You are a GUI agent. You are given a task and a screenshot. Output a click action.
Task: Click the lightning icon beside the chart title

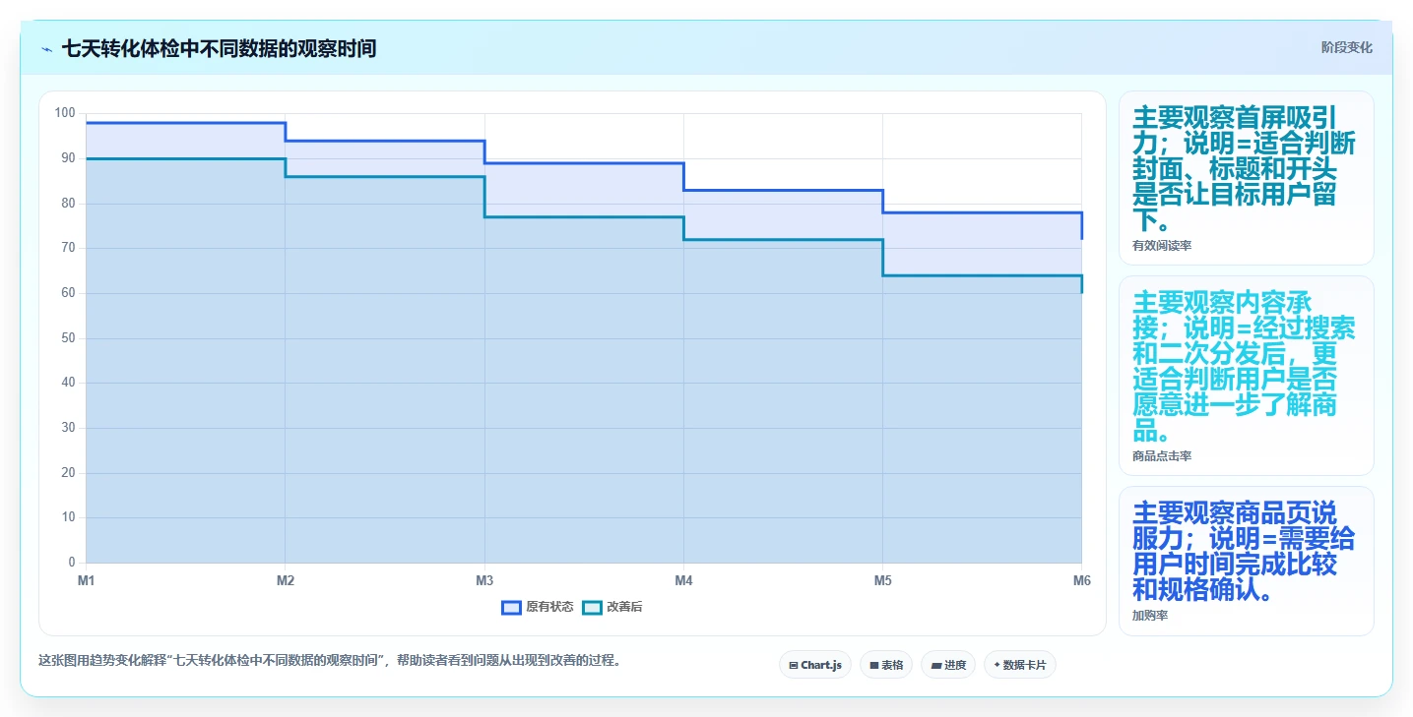coord(47,49)
